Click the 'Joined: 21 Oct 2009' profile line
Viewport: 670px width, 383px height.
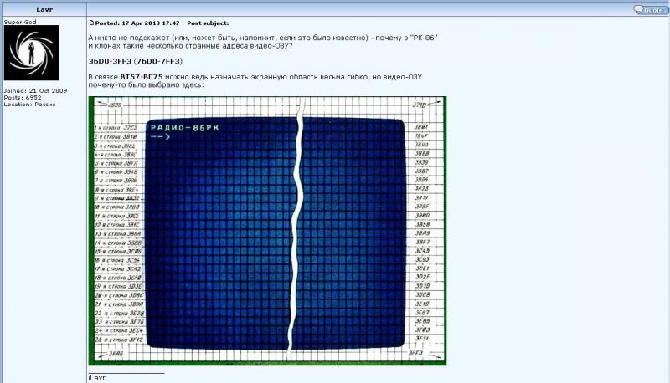click(x=30, y=89)
